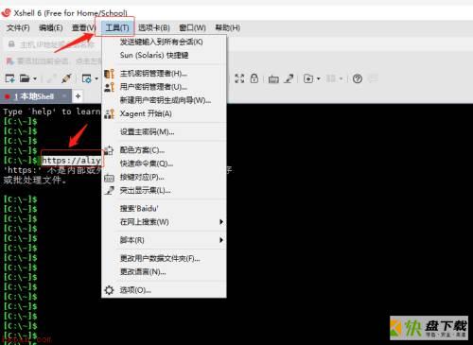Open the 帮助(H) menu
The height and width of the screenshot is (345, 473).
point(227,27)
